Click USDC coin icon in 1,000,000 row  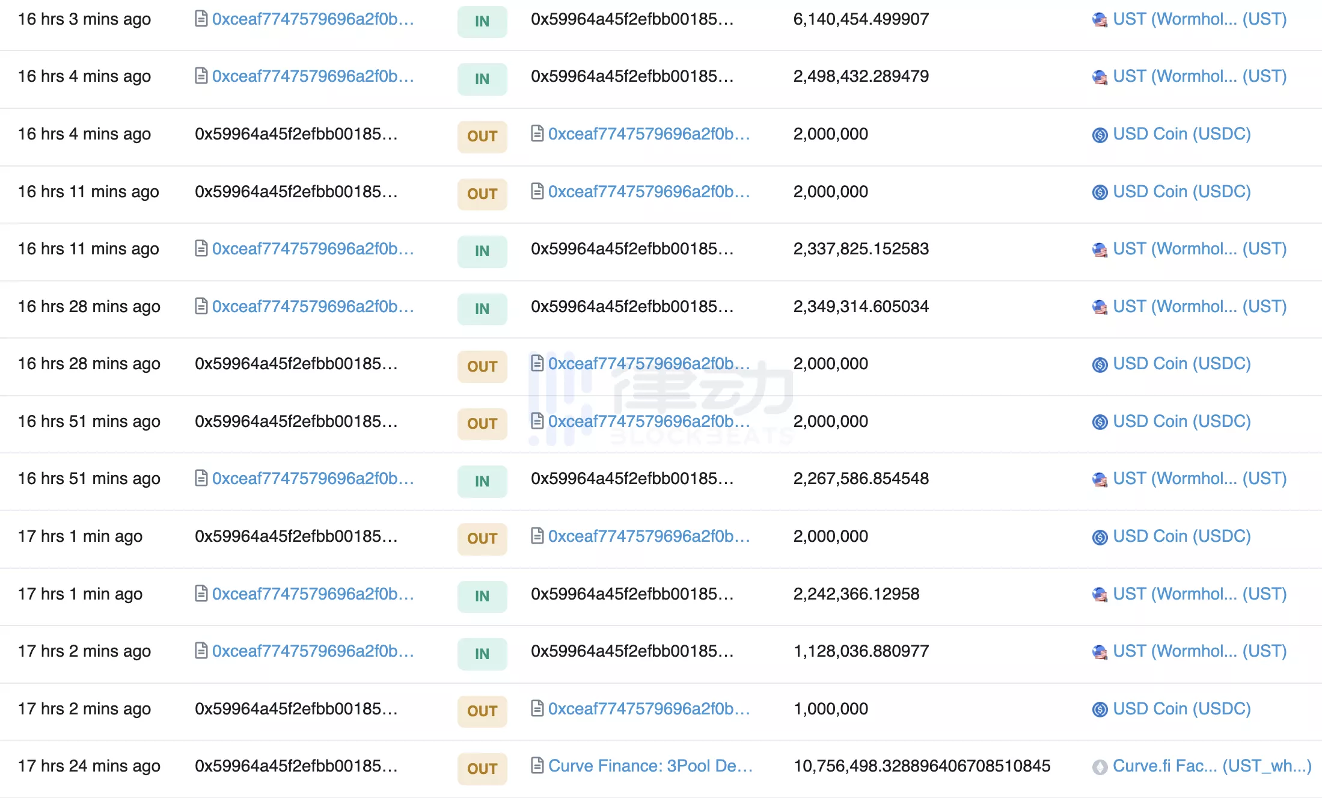pyautogui.click(x=1100, y=710)
